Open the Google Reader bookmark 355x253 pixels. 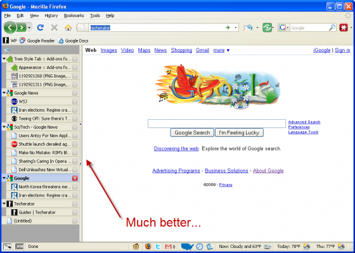(x=37, y=41)
